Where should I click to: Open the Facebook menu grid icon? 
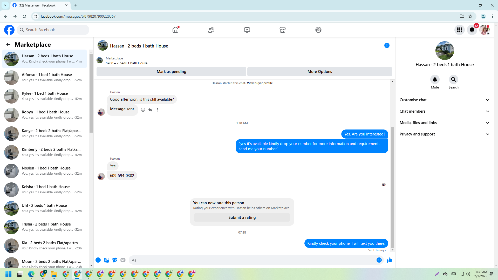tap(460, 30)
